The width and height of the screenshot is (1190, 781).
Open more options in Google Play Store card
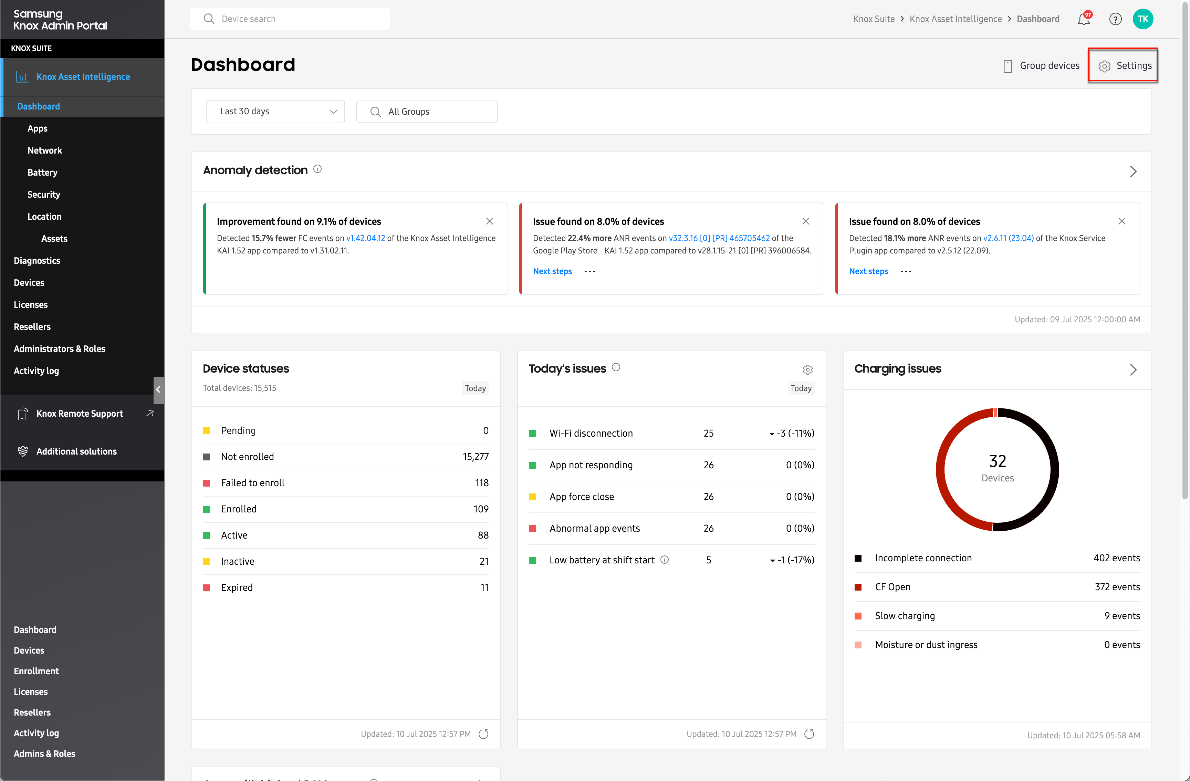pyautogui.click(x=590, y=271)
